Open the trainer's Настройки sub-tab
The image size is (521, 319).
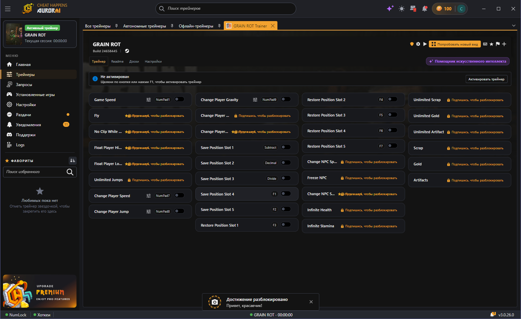click(x=153, y=62)
